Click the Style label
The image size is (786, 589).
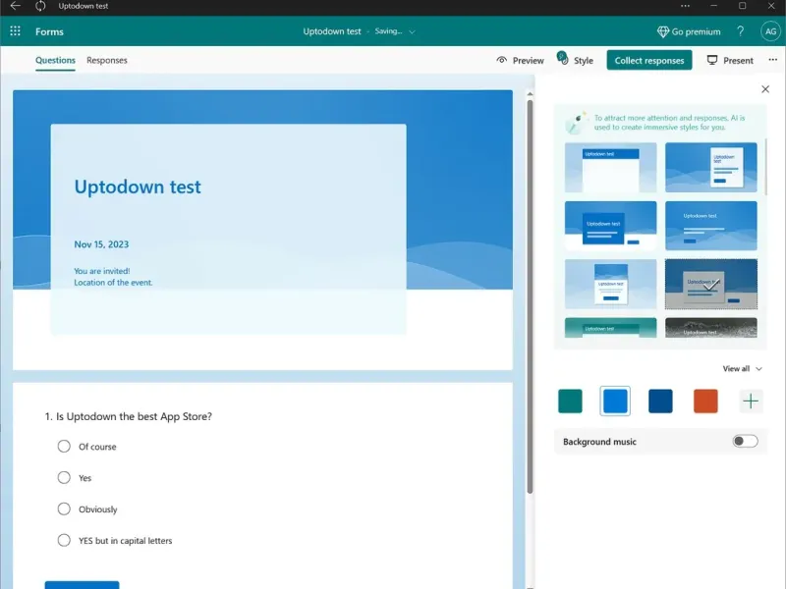pos(583,61)
